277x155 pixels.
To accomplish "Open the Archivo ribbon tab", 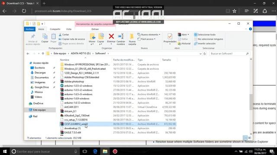I will (30, 29).
